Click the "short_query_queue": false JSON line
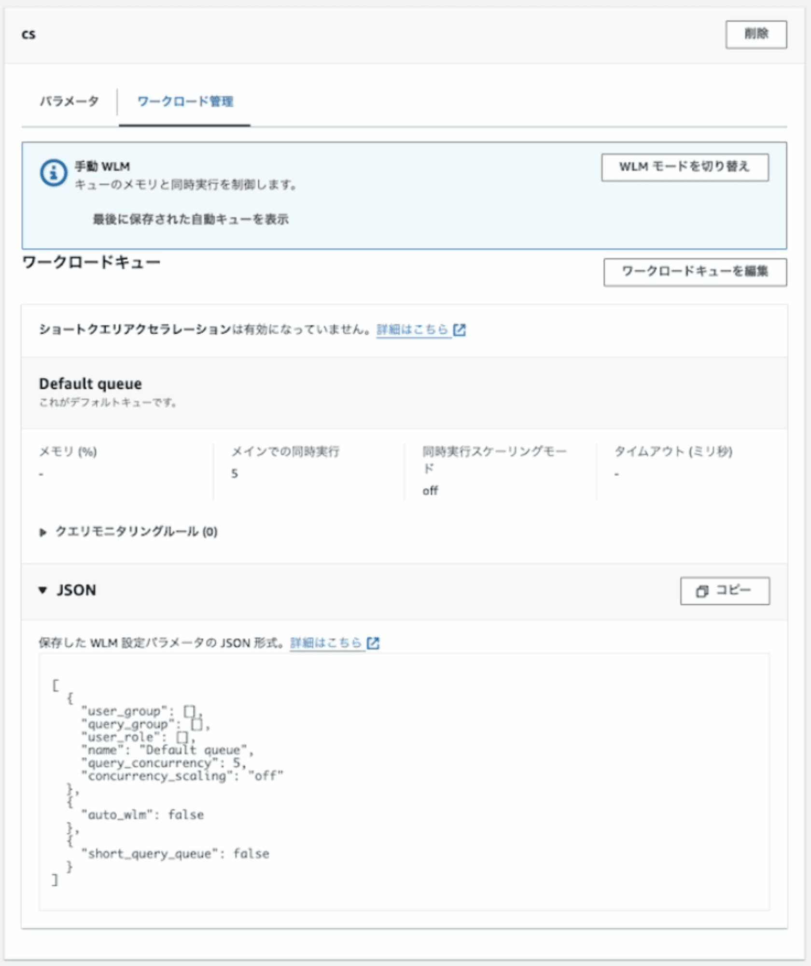This screenshot has width=811, height=966. click(175, 854)
